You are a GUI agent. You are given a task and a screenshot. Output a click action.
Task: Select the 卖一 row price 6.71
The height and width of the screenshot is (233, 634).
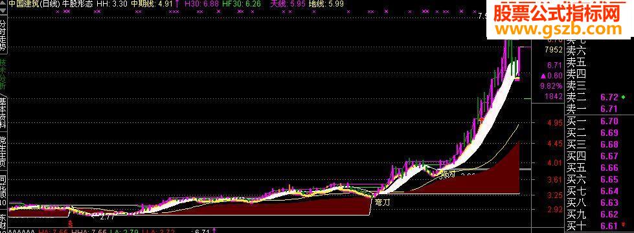click(609, 109)
